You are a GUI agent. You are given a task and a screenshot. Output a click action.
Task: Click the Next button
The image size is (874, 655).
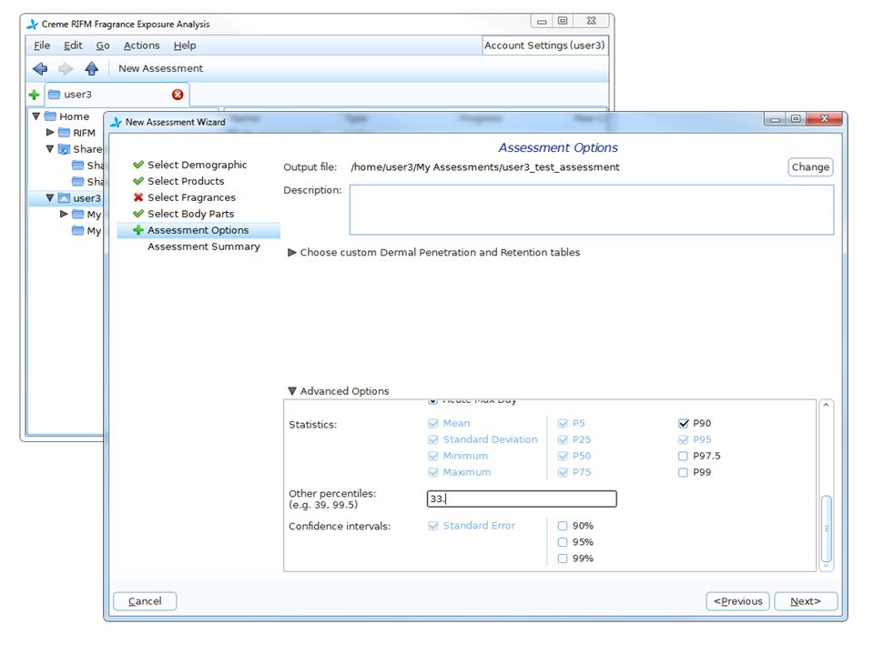806,601
